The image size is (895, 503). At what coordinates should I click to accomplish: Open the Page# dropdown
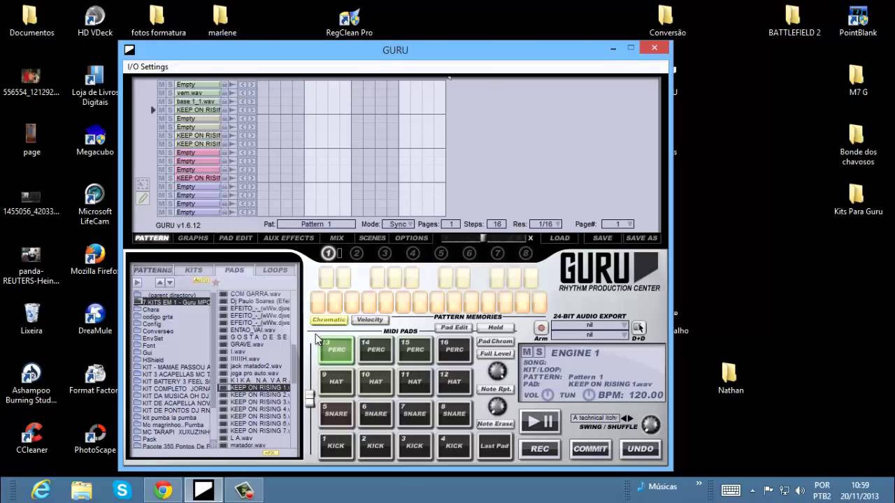point(617,224)
